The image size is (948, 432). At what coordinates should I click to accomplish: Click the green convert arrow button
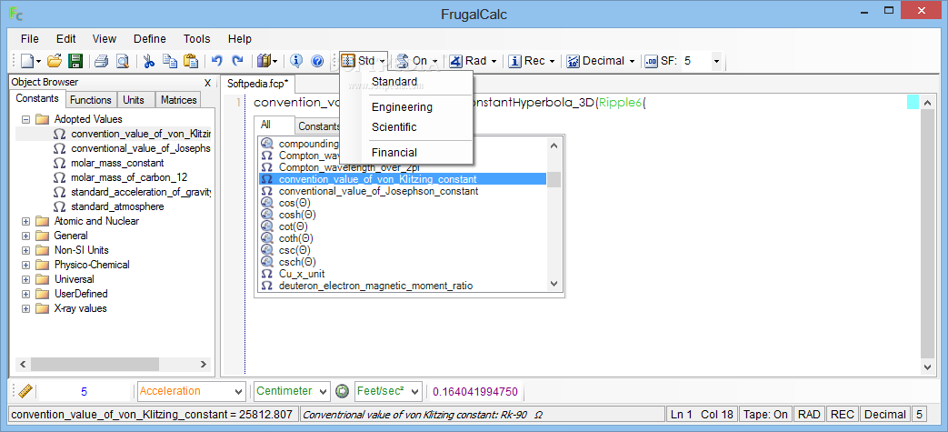(343, 391)
